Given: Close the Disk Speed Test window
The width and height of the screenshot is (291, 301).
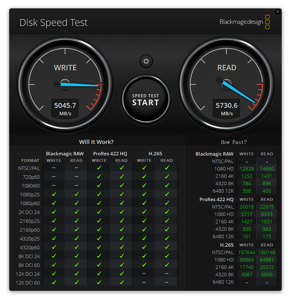Looking at the screenshot, I should click(x=278, y=12).
